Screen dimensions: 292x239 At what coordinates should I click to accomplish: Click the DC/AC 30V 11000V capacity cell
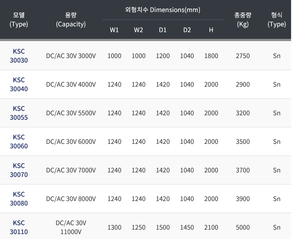click(x=71, y=227)
